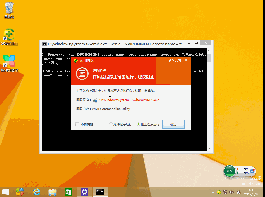Show hidden tray icons arrow

[x=213, y=192]
